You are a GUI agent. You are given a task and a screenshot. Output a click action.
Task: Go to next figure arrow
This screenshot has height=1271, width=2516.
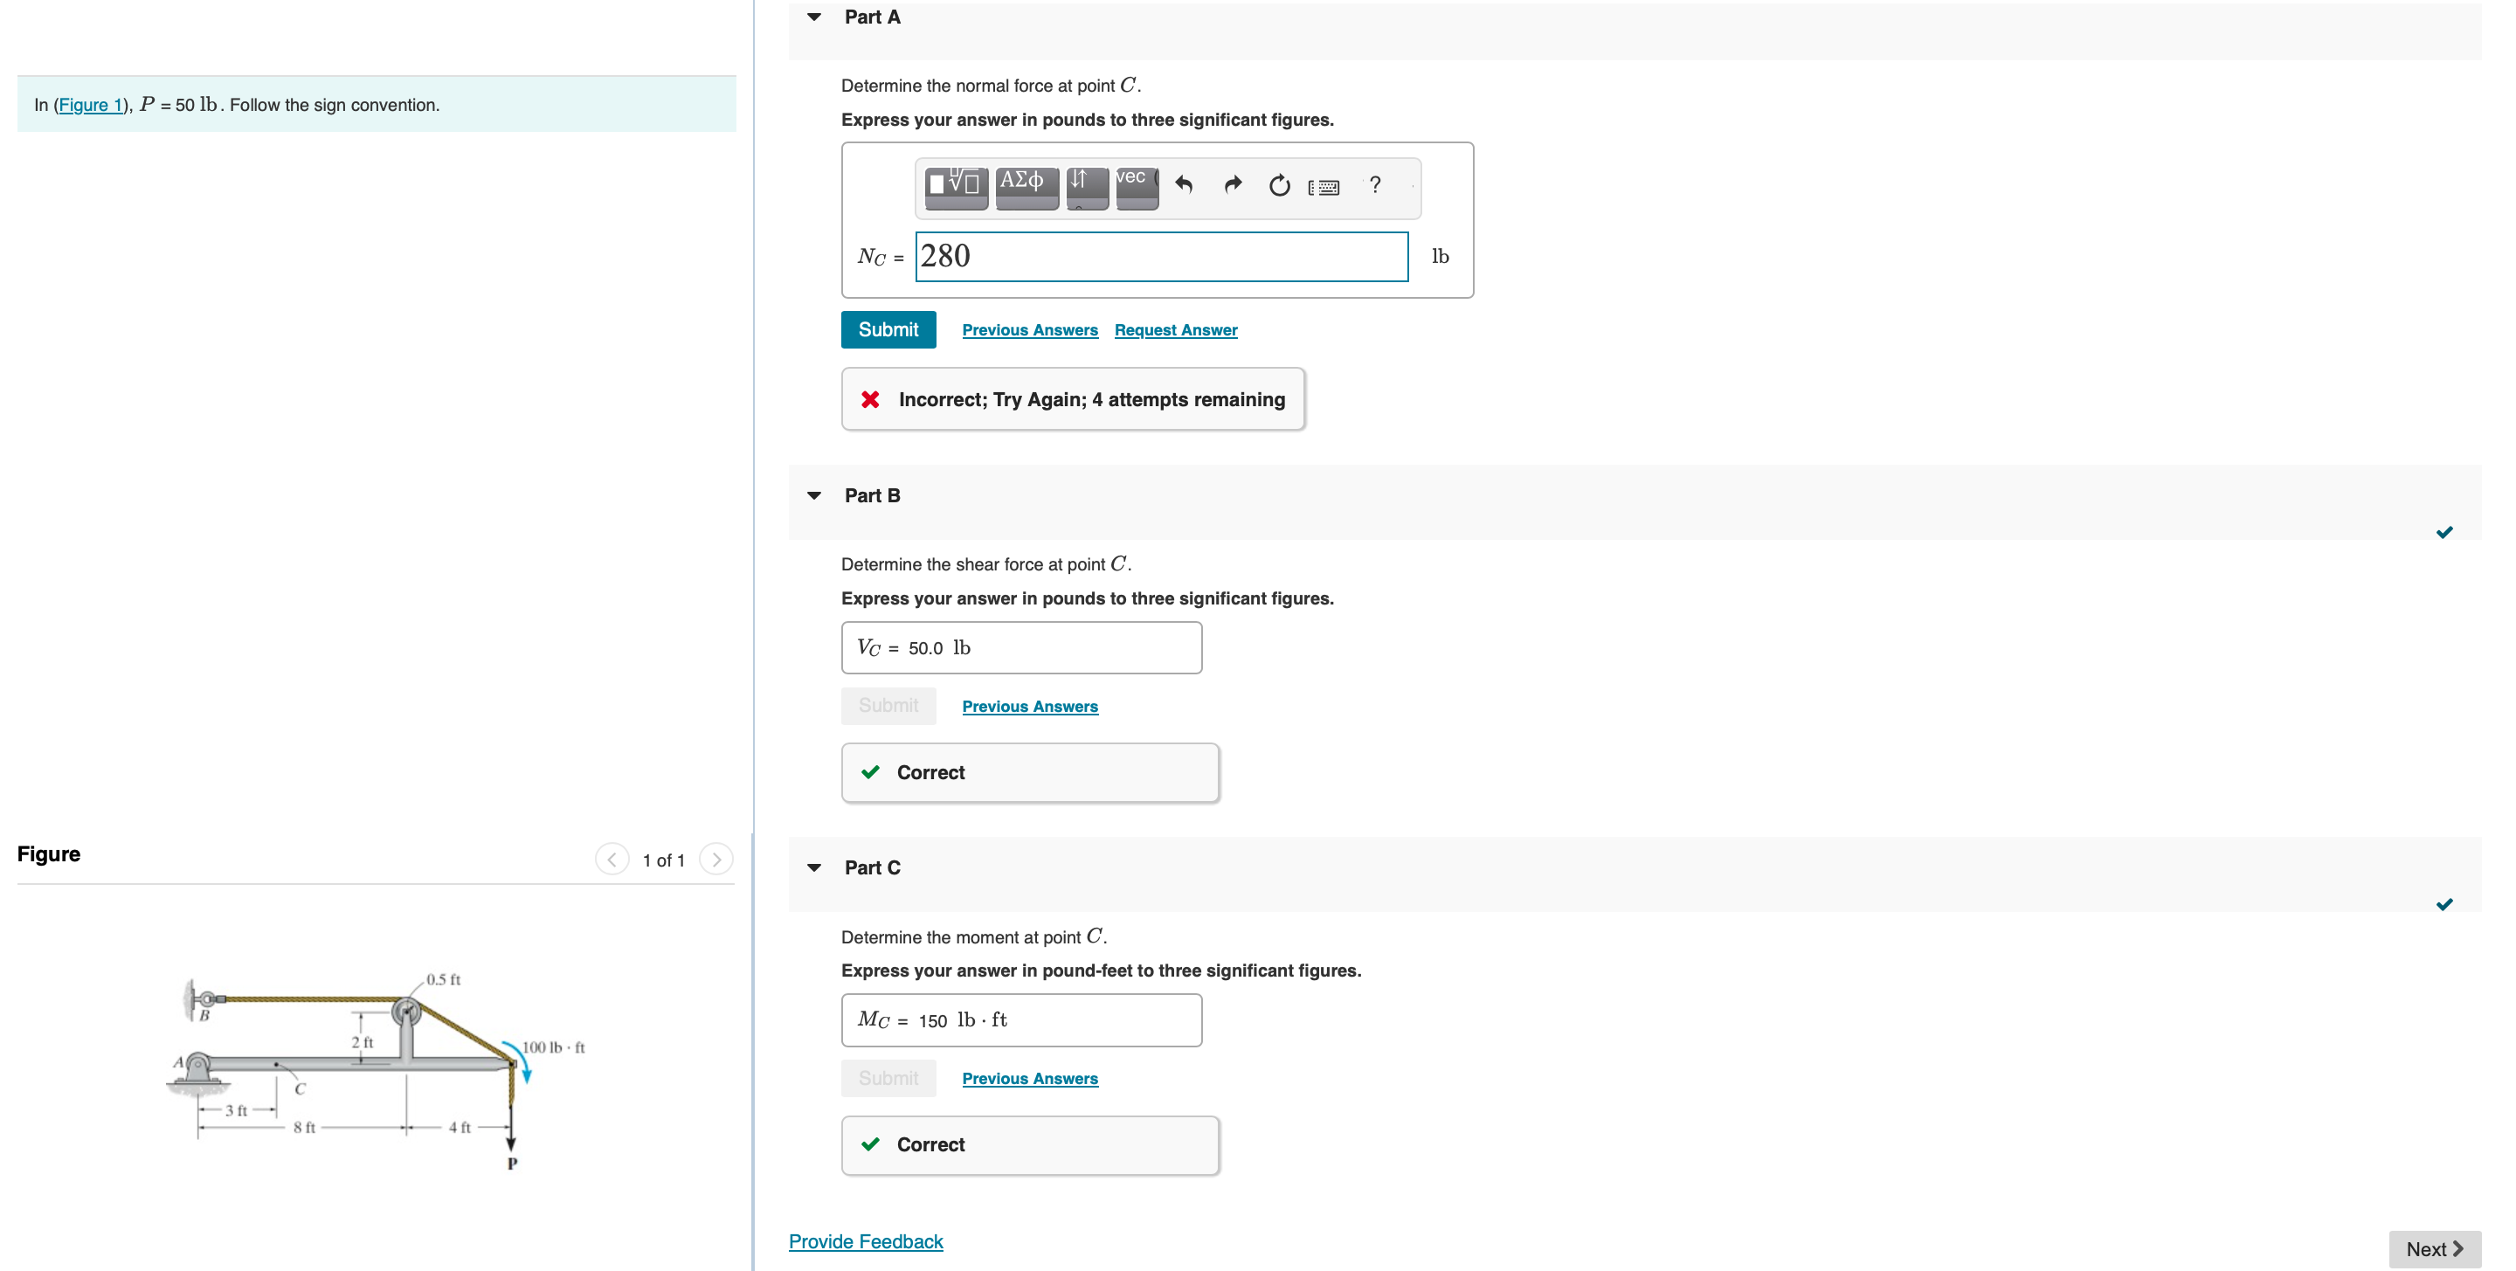716,860
